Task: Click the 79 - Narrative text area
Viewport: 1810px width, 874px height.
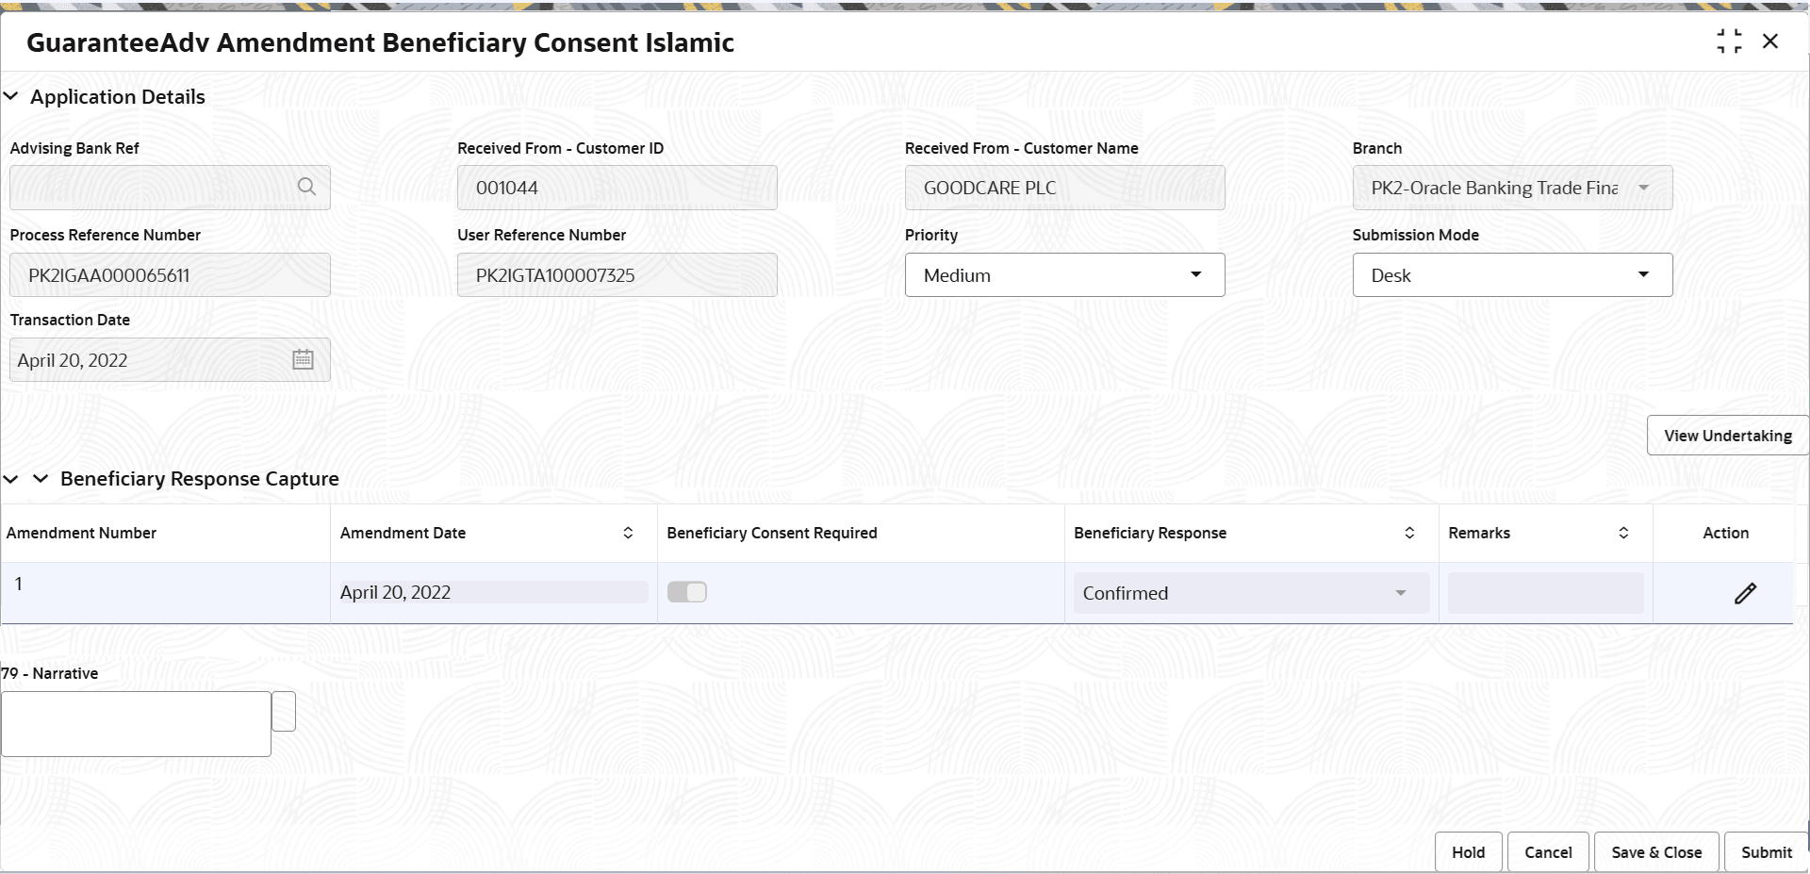Action: tap(136, 724)
